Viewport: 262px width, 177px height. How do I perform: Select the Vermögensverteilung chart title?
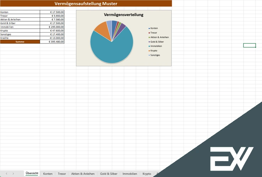[x=124, y=15]
